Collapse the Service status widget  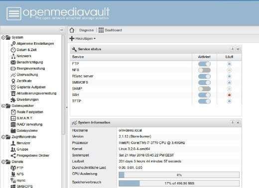point(233,49)
